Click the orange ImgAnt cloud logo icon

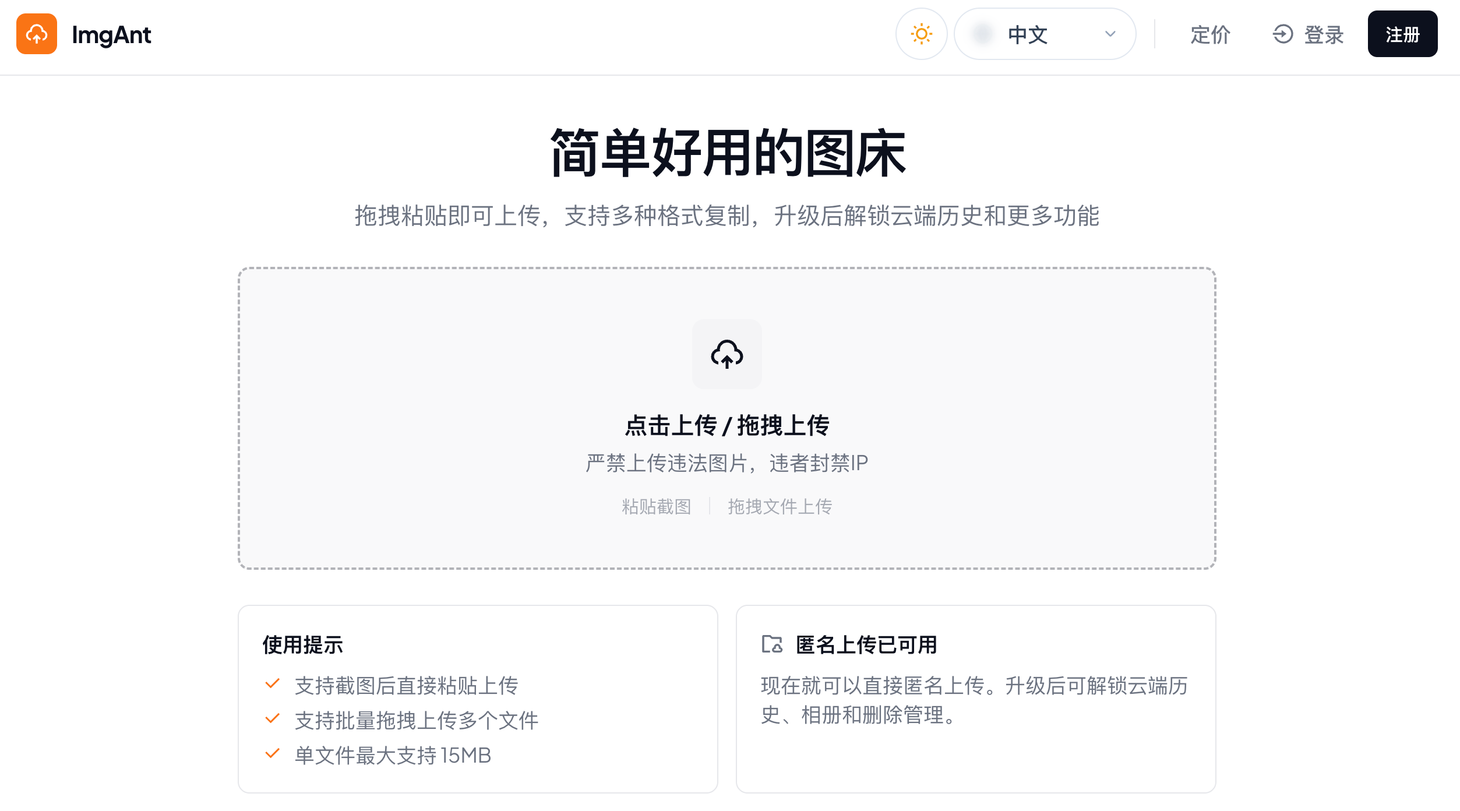click(37, 34)
